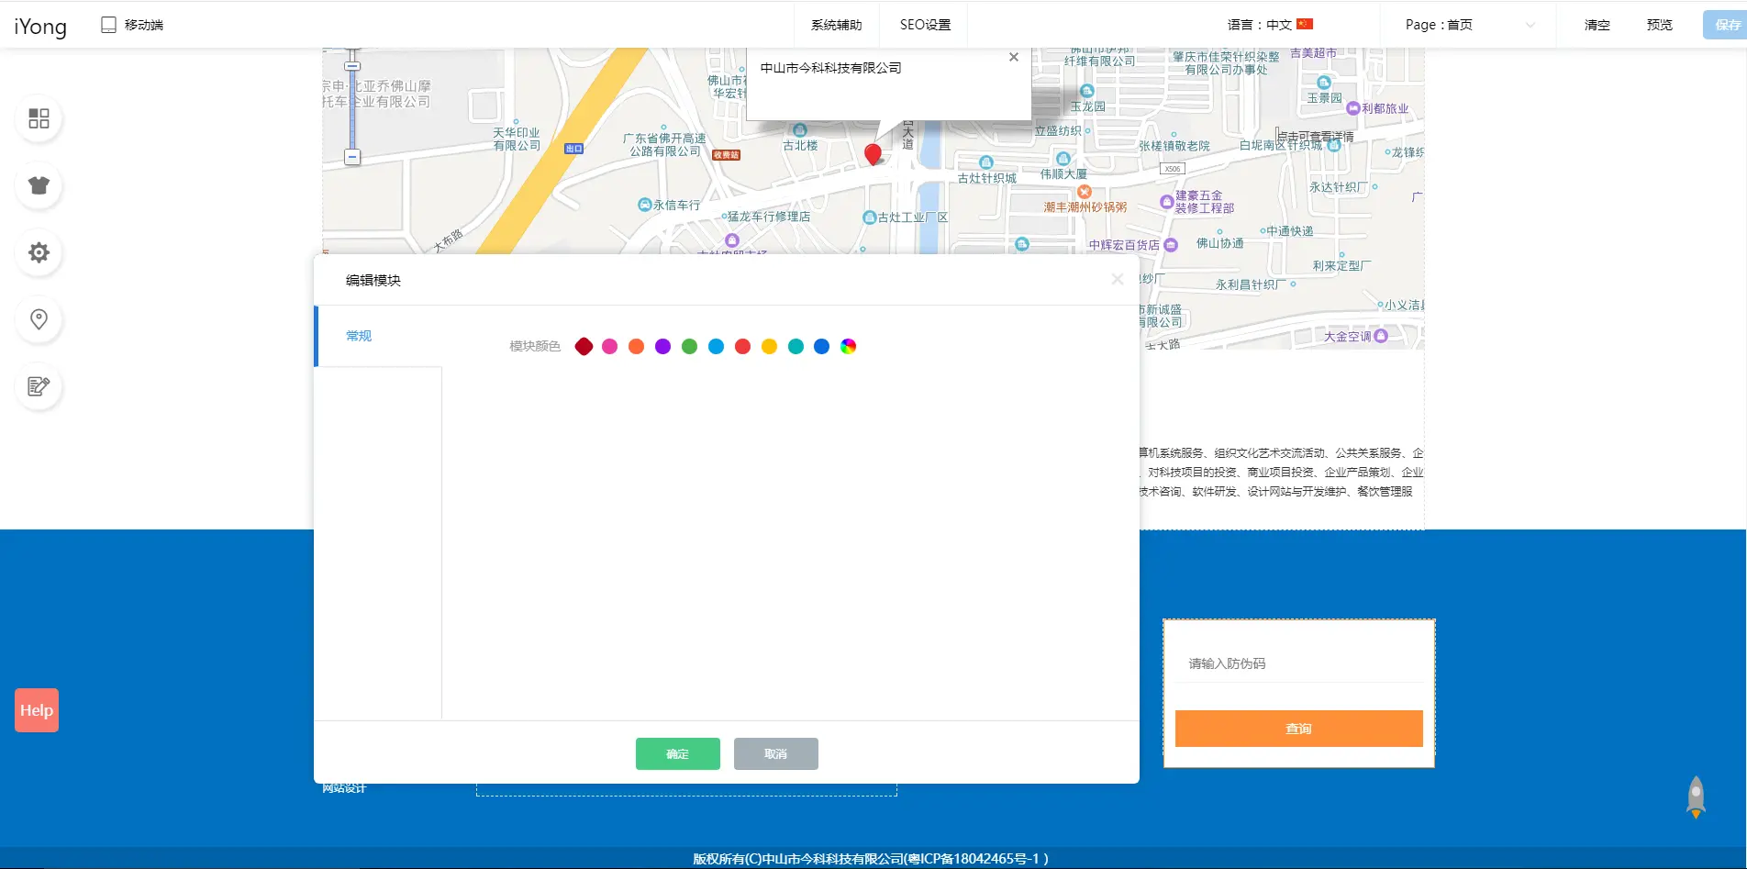1747x869 pixels.
Task: Open the SEO设置 menu
Action: (925, 25)
